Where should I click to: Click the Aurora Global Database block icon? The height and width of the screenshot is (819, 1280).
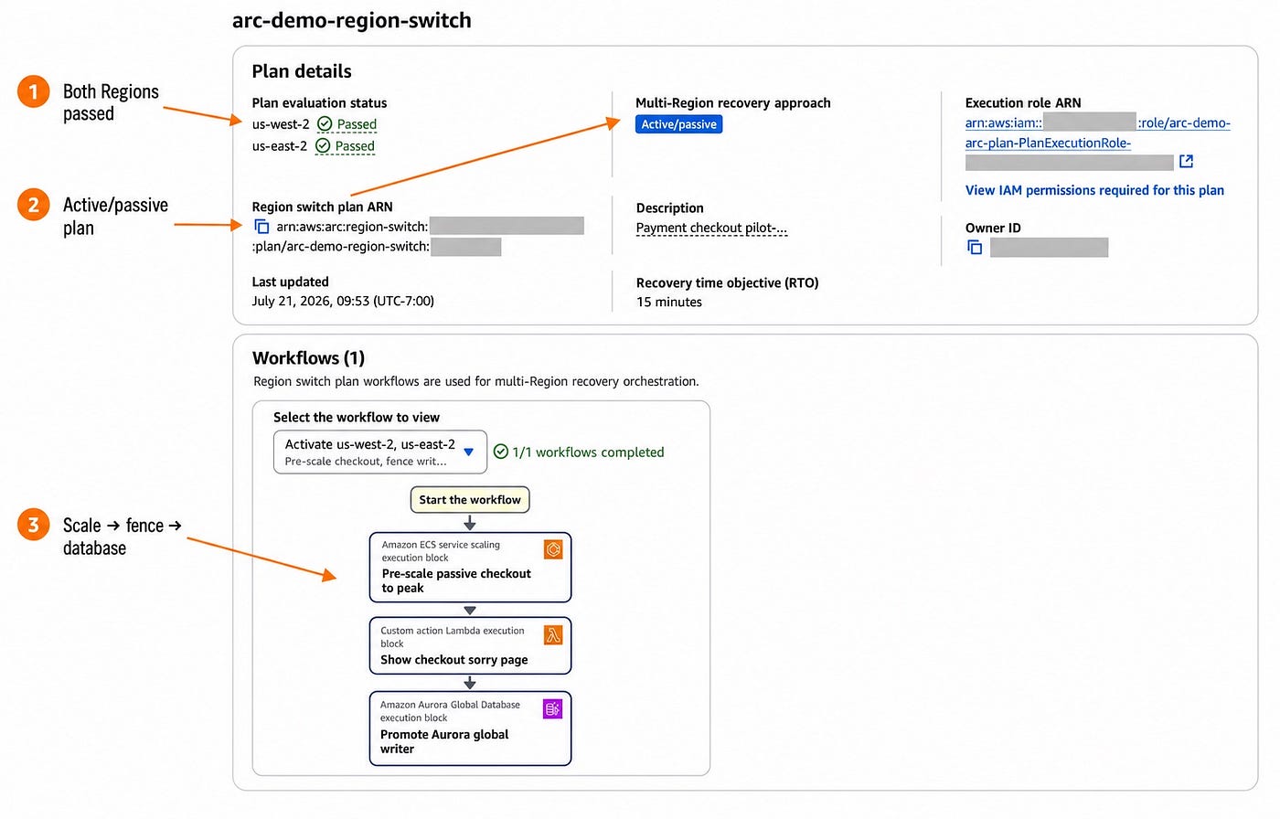click(x=553, y=709)
